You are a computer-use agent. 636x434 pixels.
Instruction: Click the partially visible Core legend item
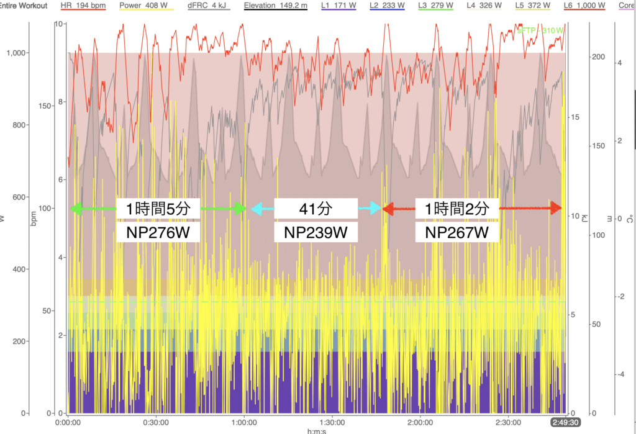click(627, 6)
